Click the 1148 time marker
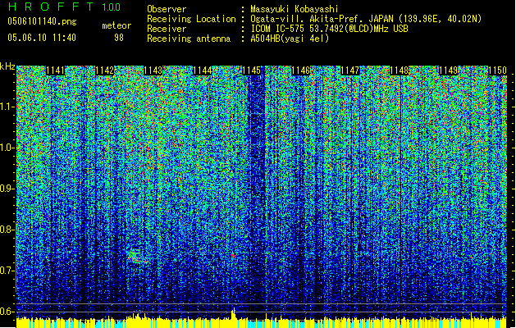This screenshot has height=328, width=516. coord(399,71)
